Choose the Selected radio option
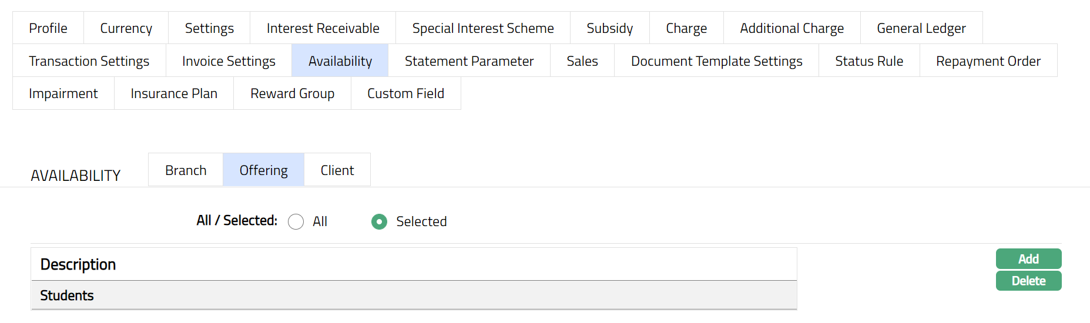Viewport: 1090px width, 323px height. (x=380, y=221)
